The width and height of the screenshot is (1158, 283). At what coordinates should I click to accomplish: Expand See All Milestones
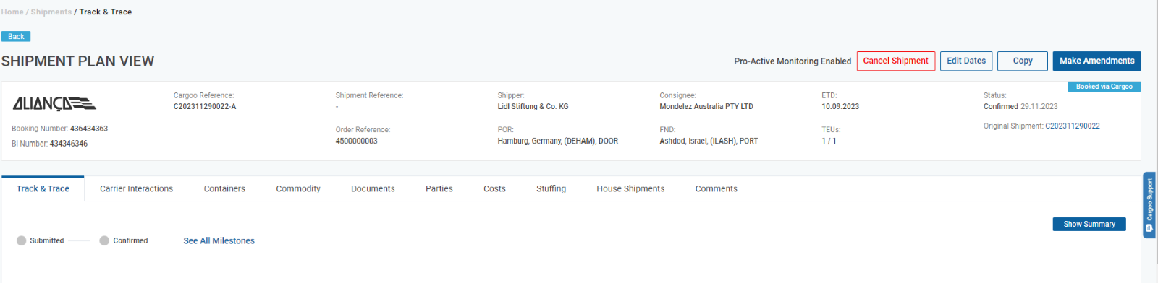click(x=219, y=241)
